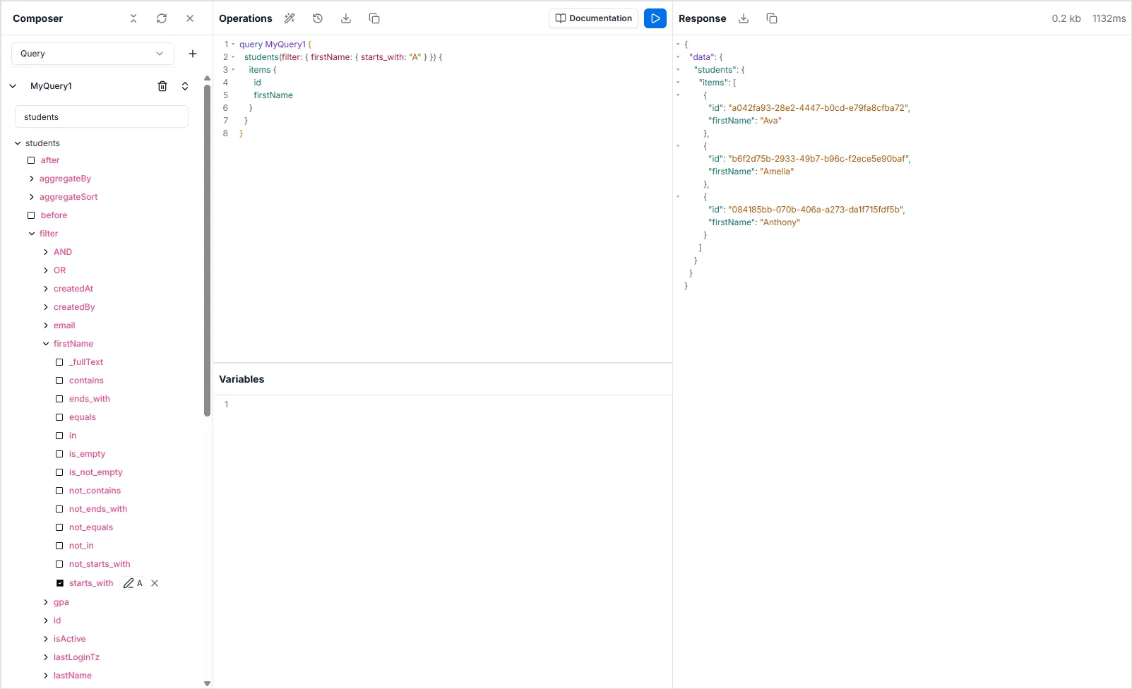This screenshot has width=1132, height=689.
Task: Collapse the firstName filter node
Action: pos(46,344)
